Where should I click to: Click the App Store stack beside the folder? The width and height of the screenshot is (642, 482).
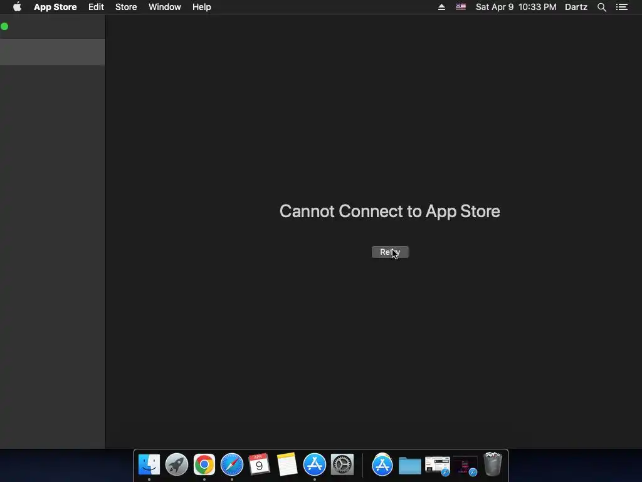382,464
